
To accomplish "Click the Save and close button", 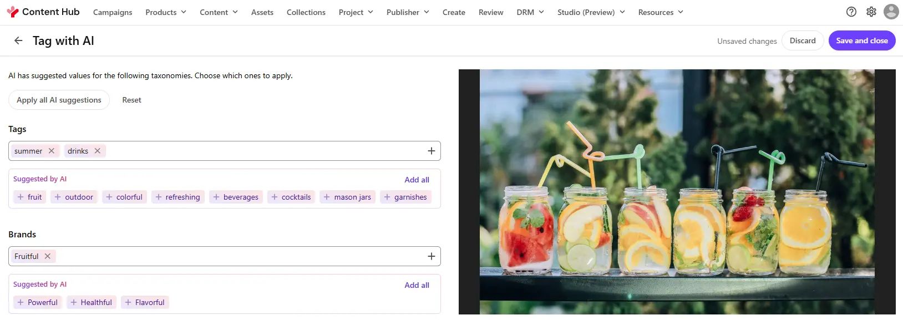I will [861, 40].
